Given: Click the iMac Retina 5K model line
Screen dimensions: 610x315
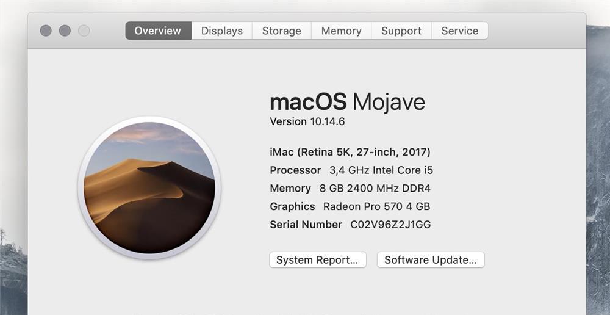Looking at the screenshot, I should (350, 152).
